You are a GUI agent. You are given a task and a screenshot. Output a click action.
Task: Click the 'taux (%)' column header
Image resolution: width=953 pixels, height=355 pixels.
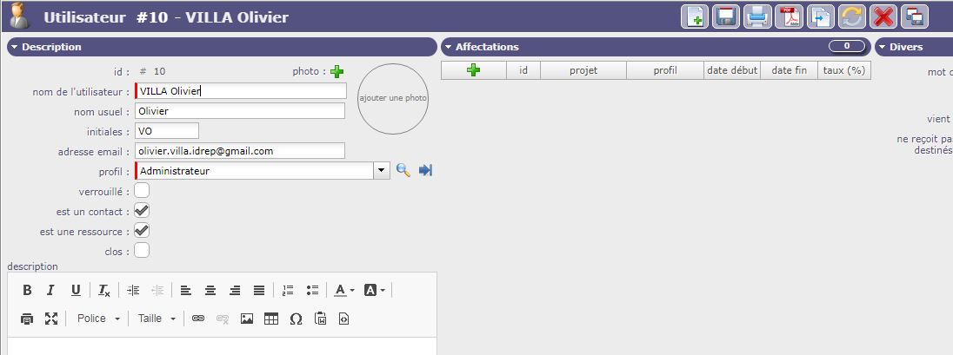click(844, 70)
